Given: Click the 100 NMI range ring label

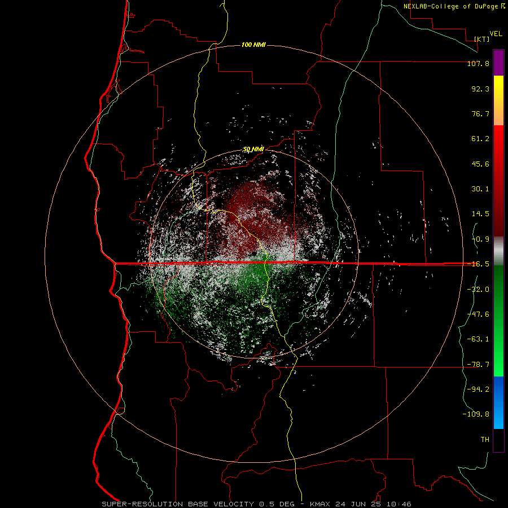Looking at the screenshot, I should (253, 45).
